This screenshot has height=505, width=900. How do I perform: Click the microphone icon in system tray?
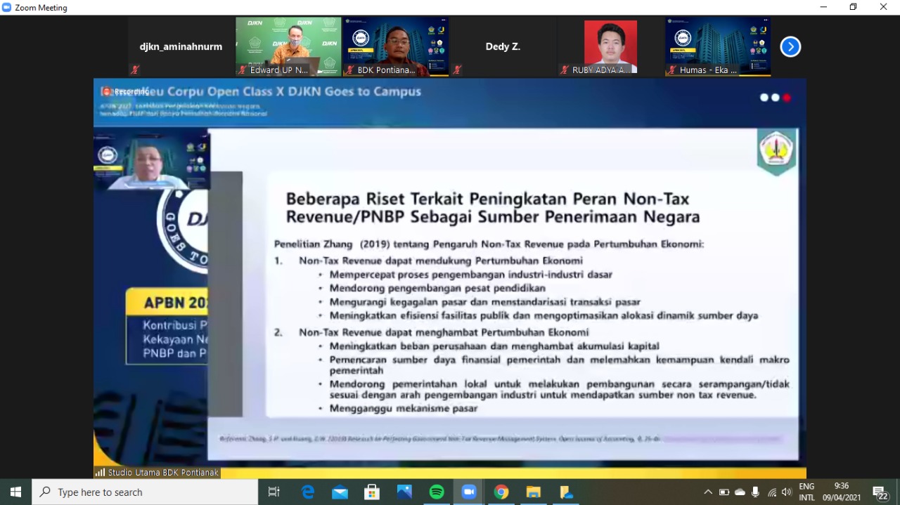click(755, 492)
